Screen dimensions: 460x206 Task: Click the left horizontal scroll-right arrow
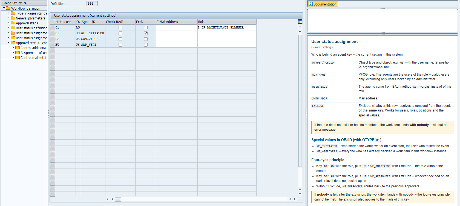point(113,199)
